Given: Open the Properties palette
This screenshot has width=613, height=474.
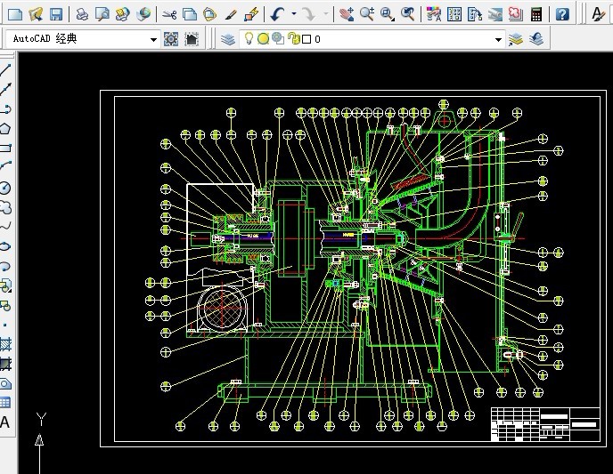Looking at the screenshot, I should (x=434, y=15).
